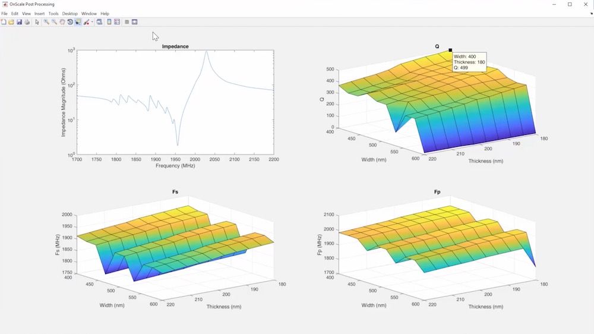Activate the Zoom Out magnifier tool

pos(54,22)
